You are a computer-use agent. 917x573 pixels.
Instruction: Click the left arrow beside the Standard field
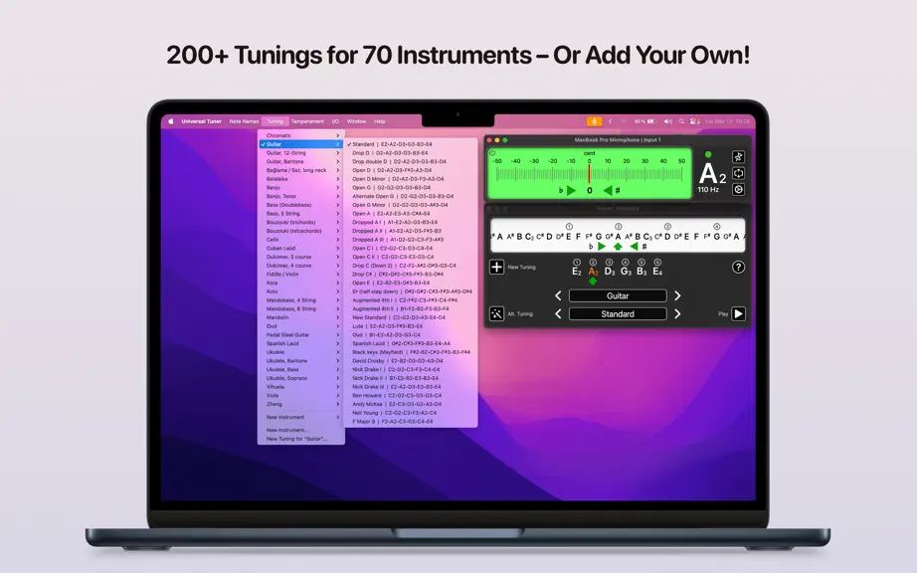pos(558,314)
